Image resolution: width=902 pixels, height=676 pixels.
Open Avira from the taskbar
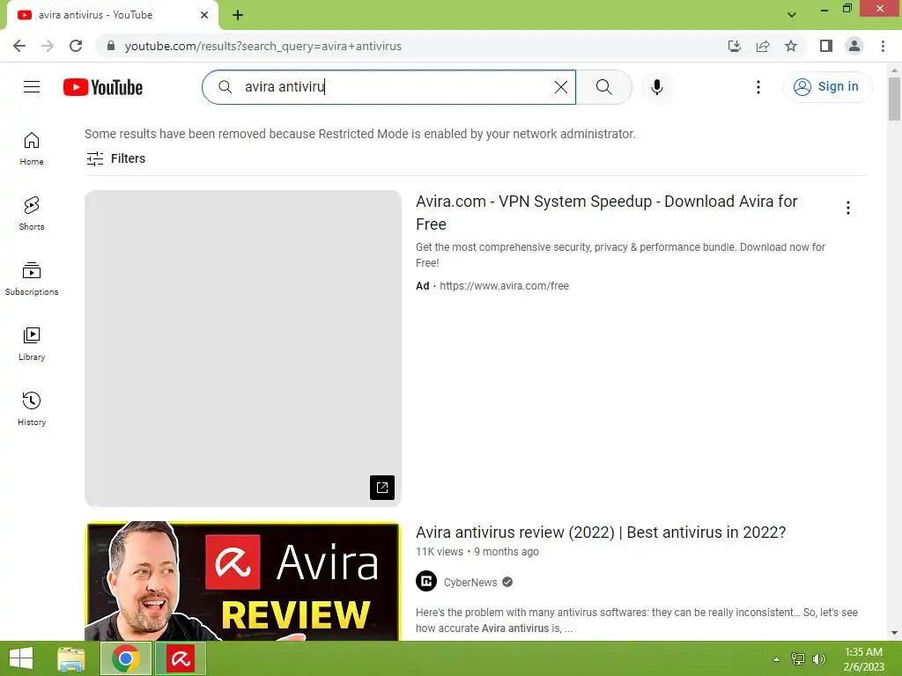click(181, 658)
